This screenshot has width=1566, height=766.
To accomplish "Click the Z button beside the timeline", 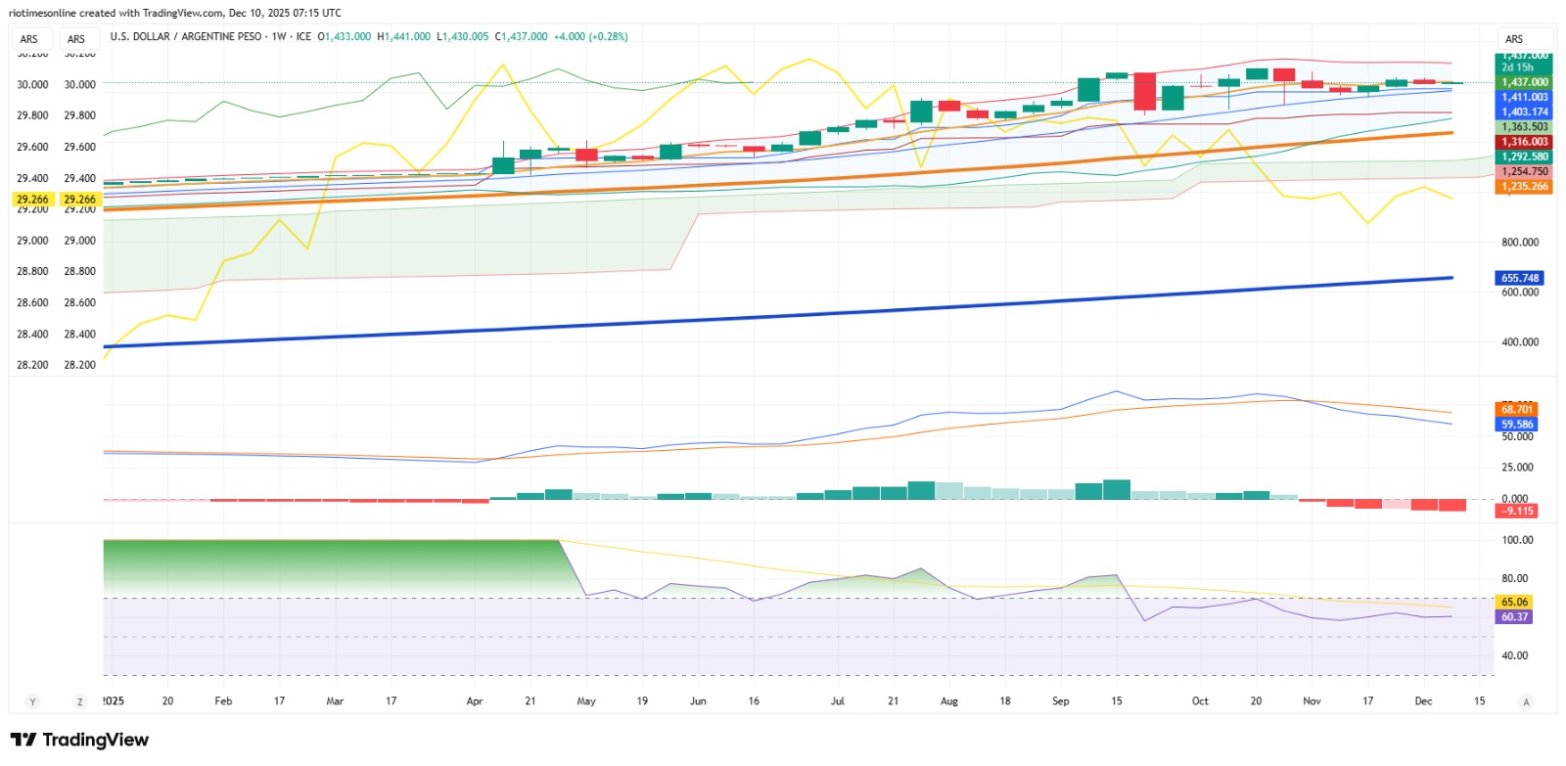I will coord(80,701).
